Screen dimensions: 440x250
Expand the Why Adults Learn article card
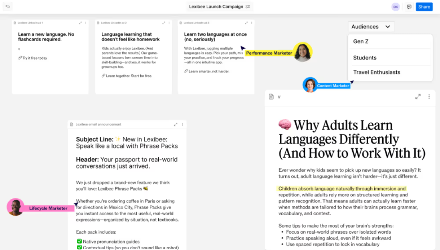coord(418,96)
